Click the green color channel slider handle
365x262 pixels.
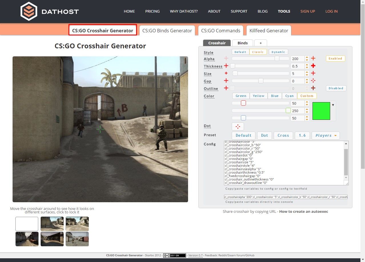click(x=288, y=110)
